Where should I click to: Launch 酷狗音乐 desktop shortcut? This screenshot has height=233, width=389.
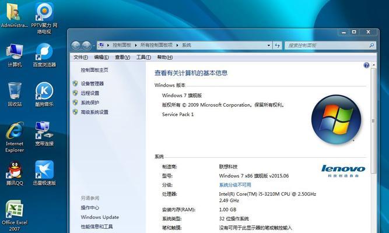click(x=44, y=94)
